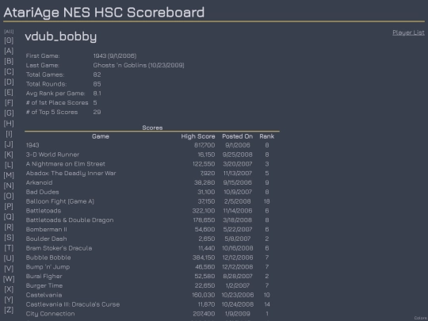Open the Bubble Bobble game entry
The width and height of the screenshot is (428, 321).
tap(48, 258)
